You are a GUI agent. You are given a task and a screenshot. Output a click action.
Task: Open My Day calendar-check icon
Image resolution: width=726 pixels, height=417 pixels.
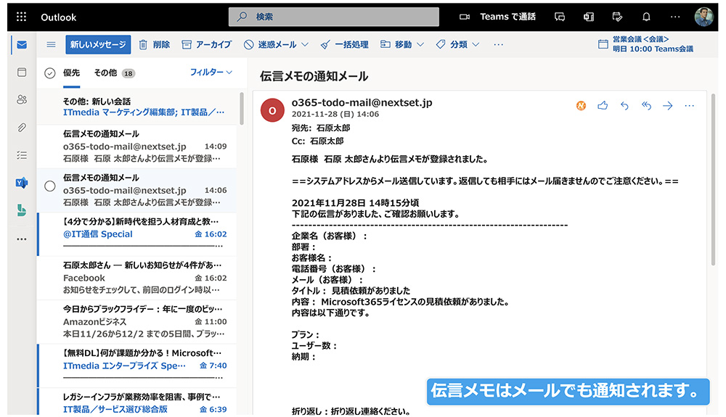coord(617,17)
